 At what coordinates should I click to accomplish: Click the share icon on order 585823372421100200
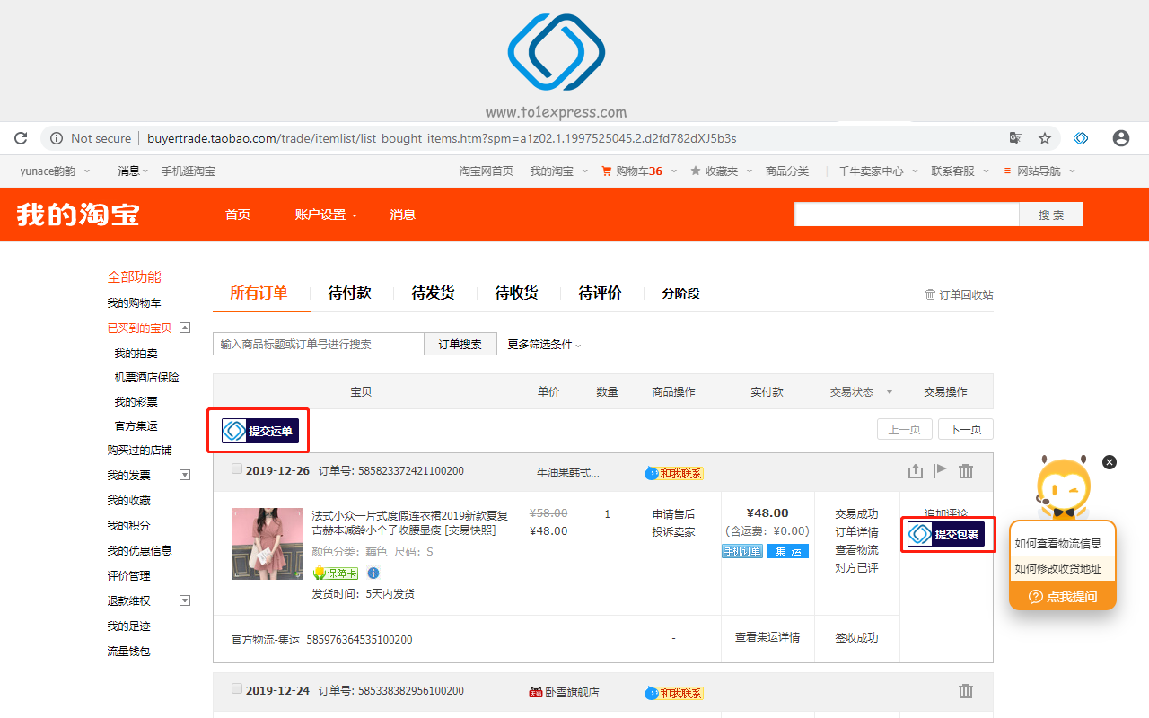[x=915, y=470]
